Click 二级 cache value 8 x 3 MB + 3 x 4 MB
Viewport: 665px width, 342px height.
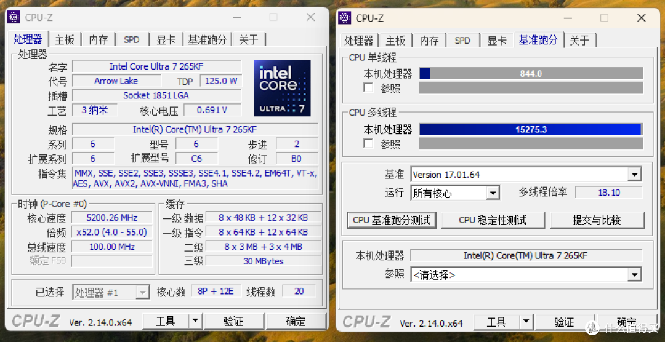point(263,247)
